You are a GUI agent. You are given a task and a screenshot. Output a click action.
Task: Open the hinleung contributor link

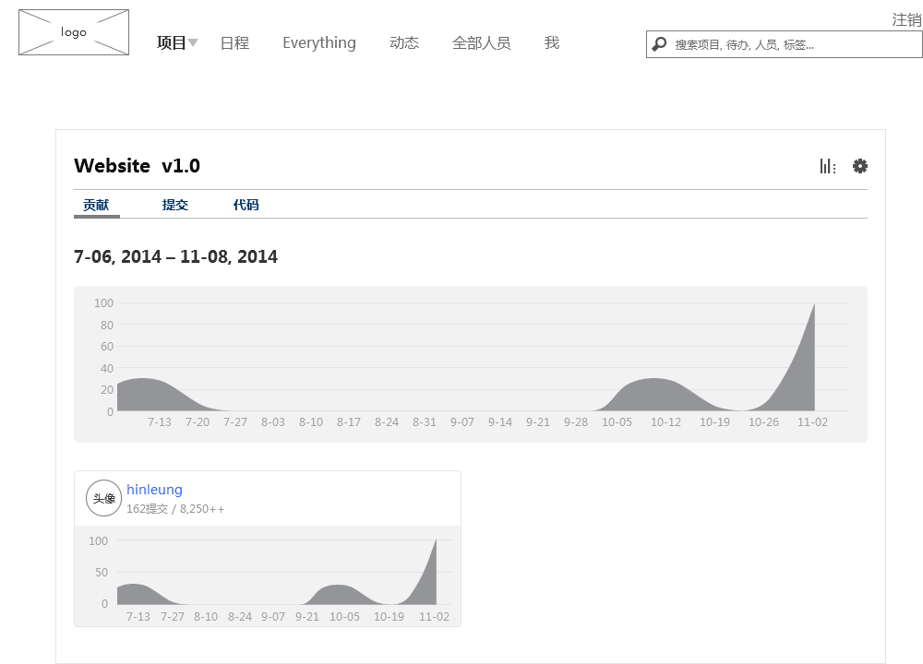(154, 490)
